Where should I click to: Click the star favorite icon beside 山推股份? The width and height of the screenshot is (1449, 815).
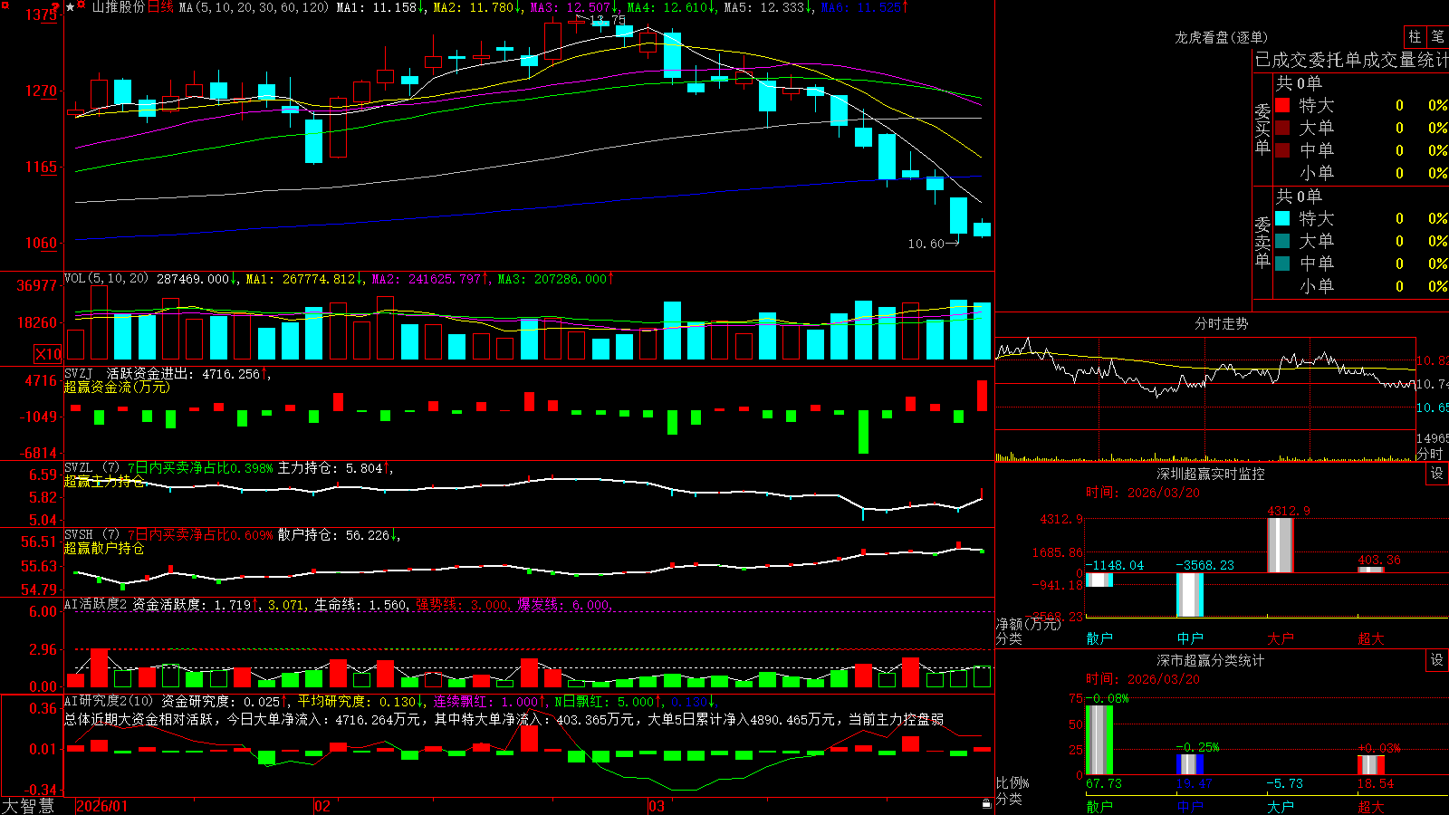click(70, 7)
